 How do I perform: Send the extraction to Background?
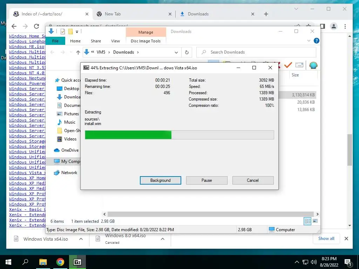160,180
